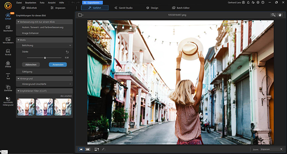The width and height of the screenshot is (287, 154).
Task: Open the Verschönern sidebar tool
Action: pos(8,40)
